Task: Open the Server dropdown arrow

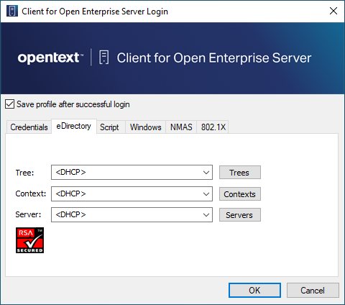Action: [x=206, y=214]
